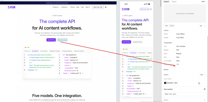The image size is (208, 102).
Task: Open the globe language selector in the desktop header
Action: coord(106,7)
